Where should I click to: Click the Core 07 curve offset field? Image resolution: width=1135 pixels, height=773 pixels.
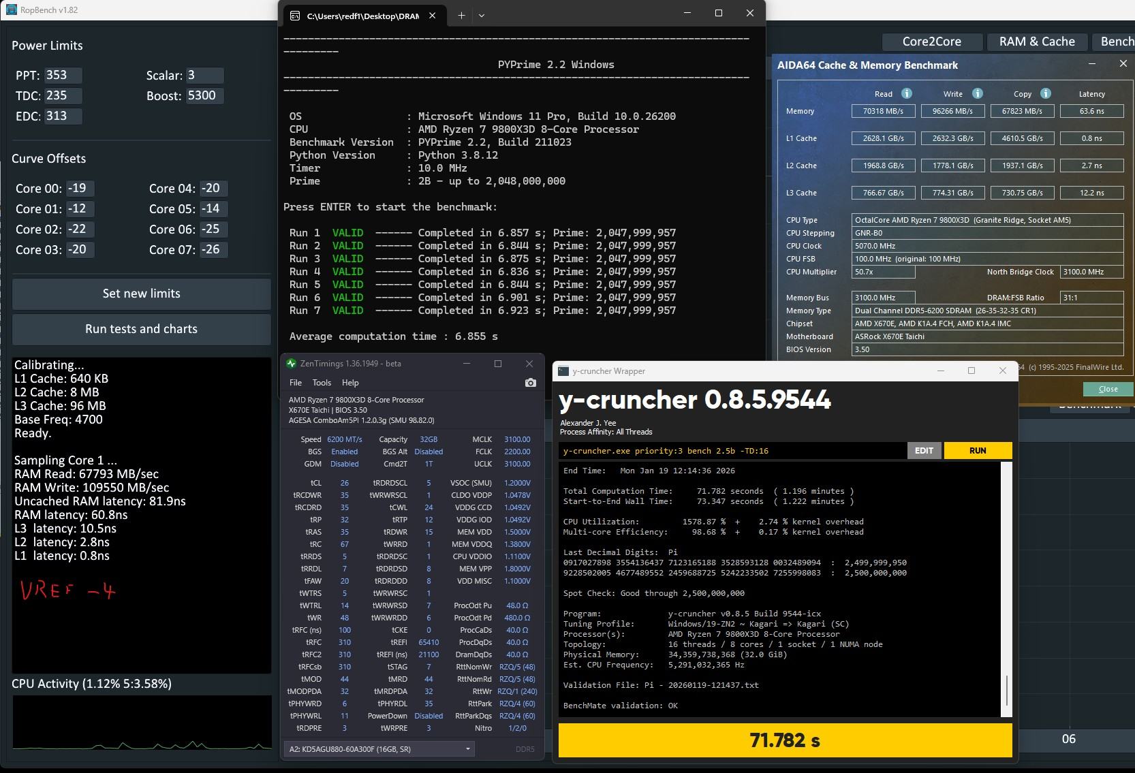(x=213, y=250)
